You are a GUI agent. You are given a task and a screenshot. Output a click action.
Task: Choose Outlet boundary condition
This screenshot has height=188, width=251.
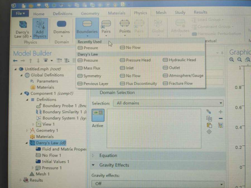click(171, 68)
